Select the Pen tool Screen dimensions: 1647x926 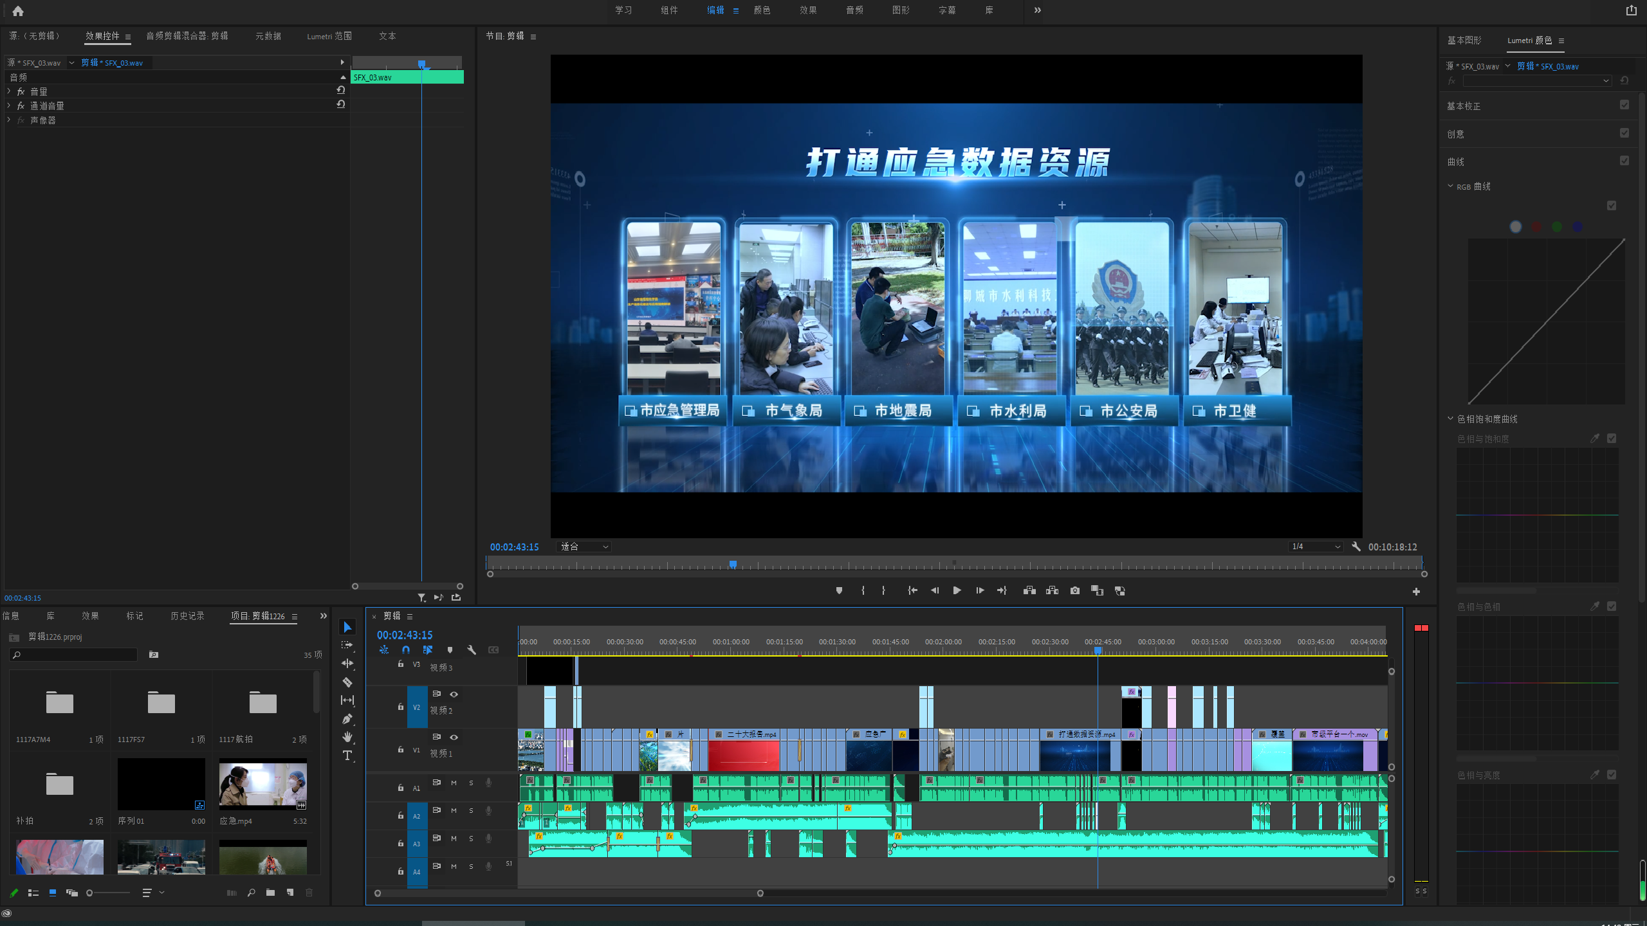[347, 719]
